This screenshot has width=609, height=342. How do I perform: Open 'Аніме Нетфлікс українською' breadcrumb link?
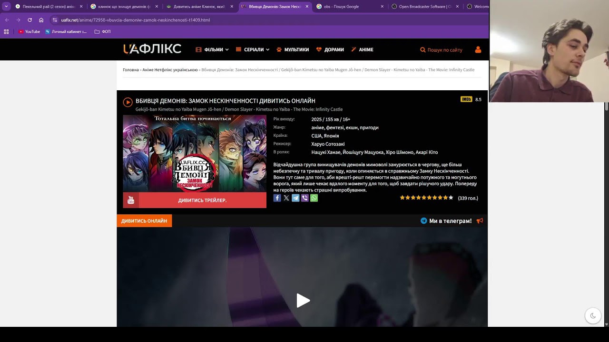170,70
